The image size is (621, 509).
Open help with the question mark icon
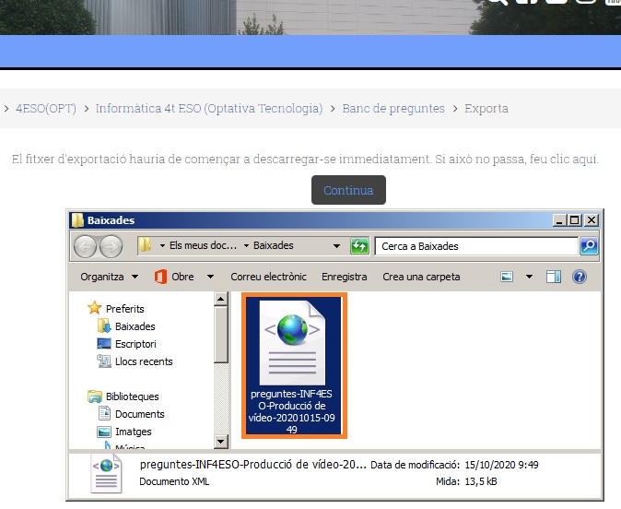(x=580, y=277)
